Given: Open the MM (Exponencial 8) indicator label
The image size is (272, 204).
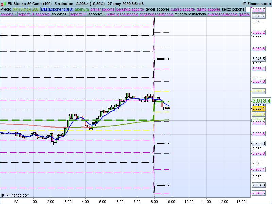Looking at the screenshot, I should point(55,9).
